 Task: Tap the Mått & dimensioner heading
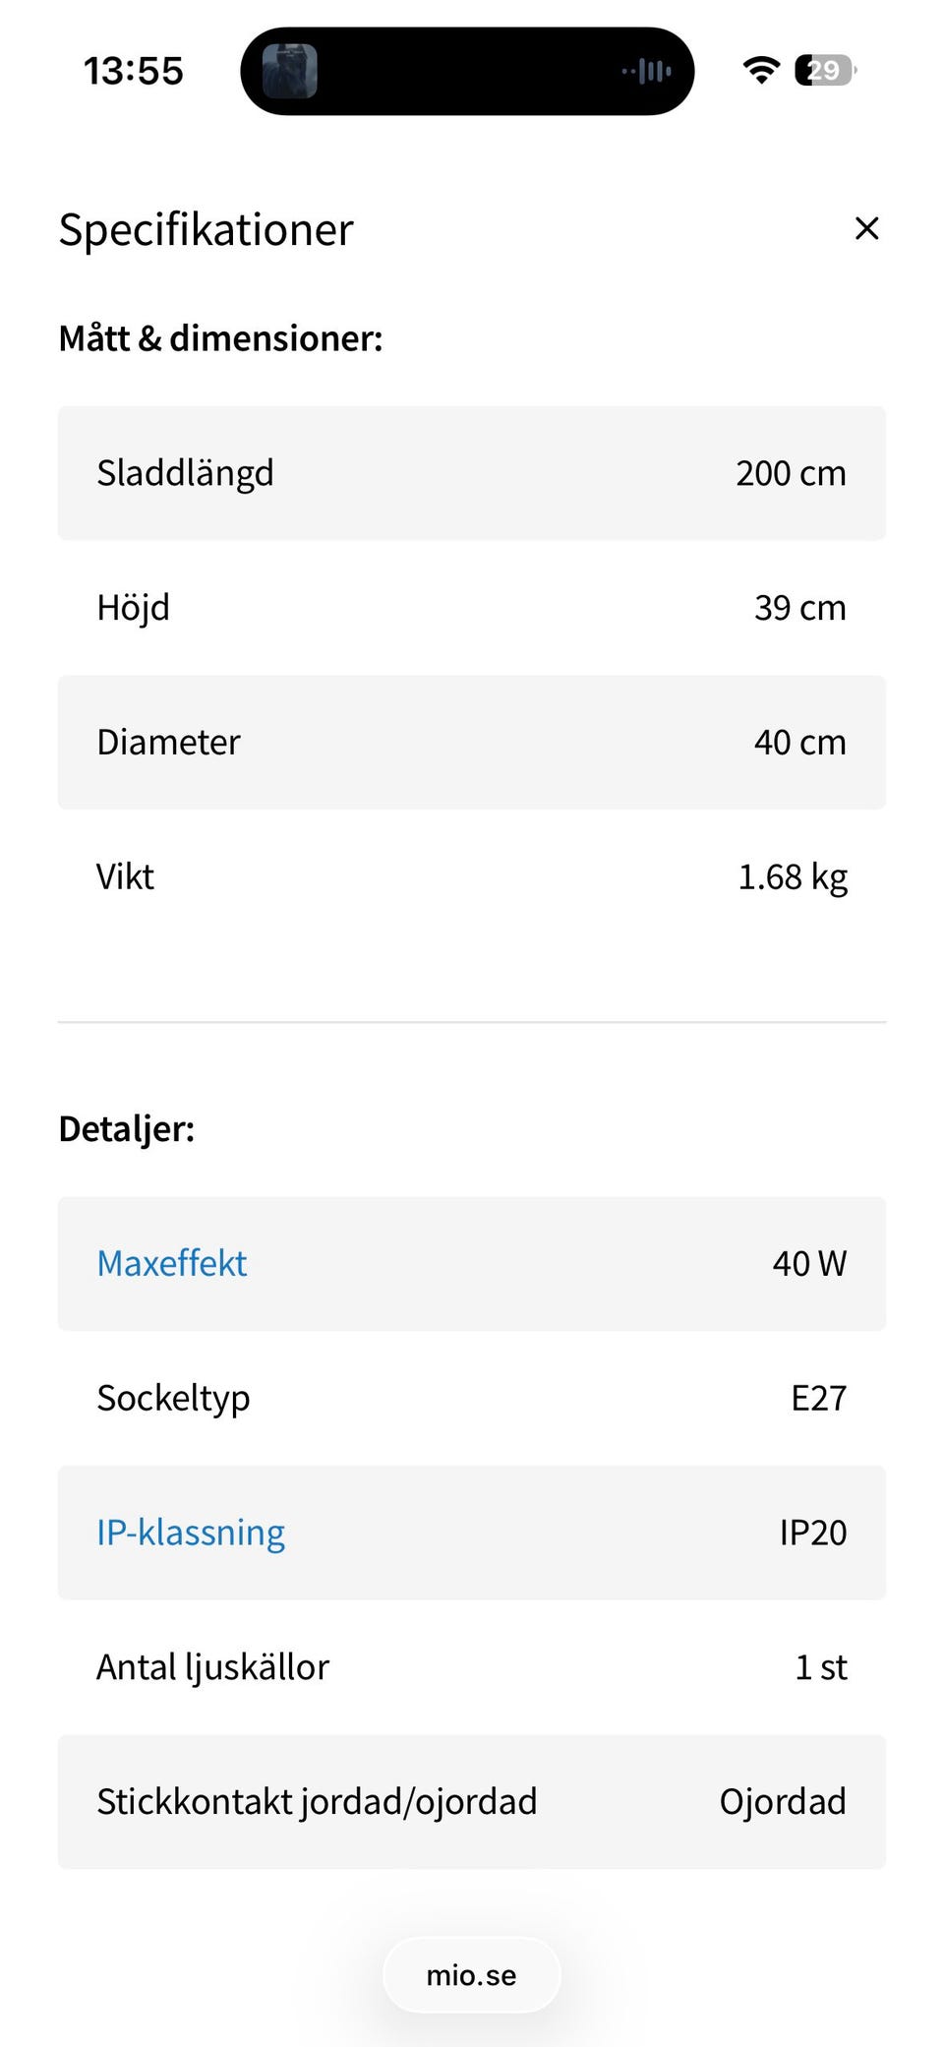pyautogui.click(x=221, y=338)
